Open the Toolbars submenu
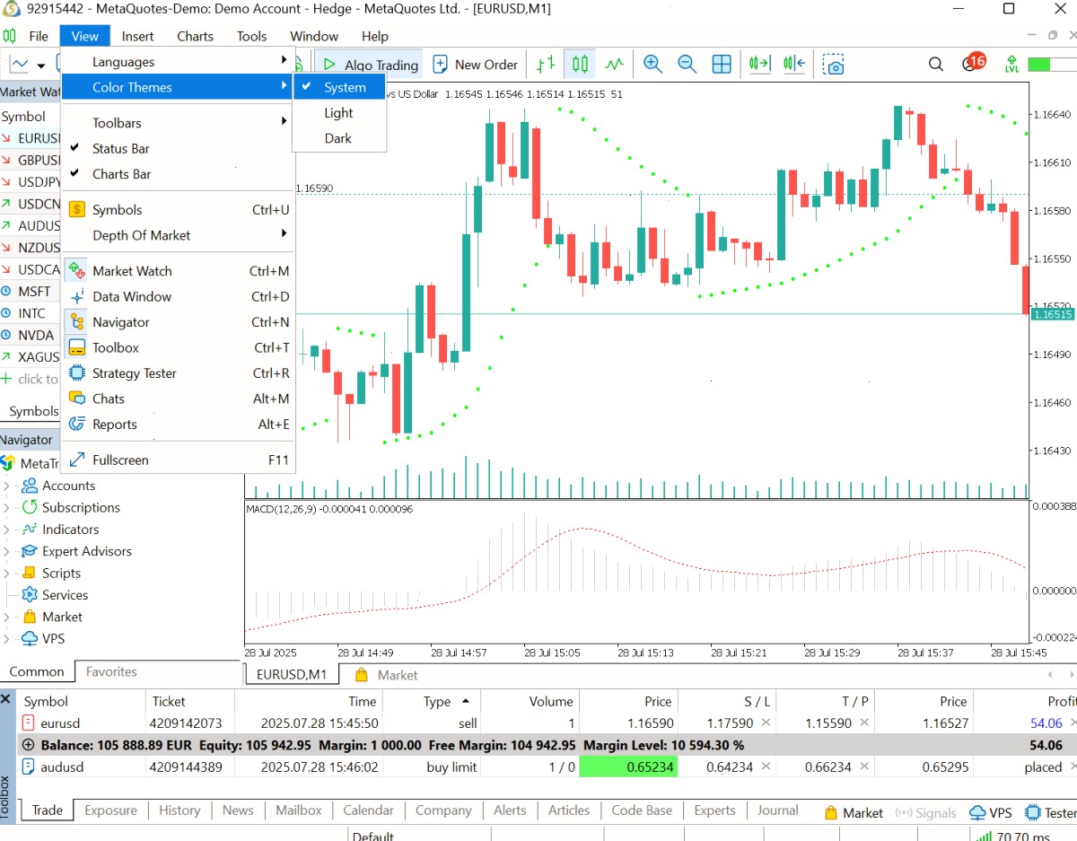Viewport: 1077px width, 841px height. (x=178, y=123)
